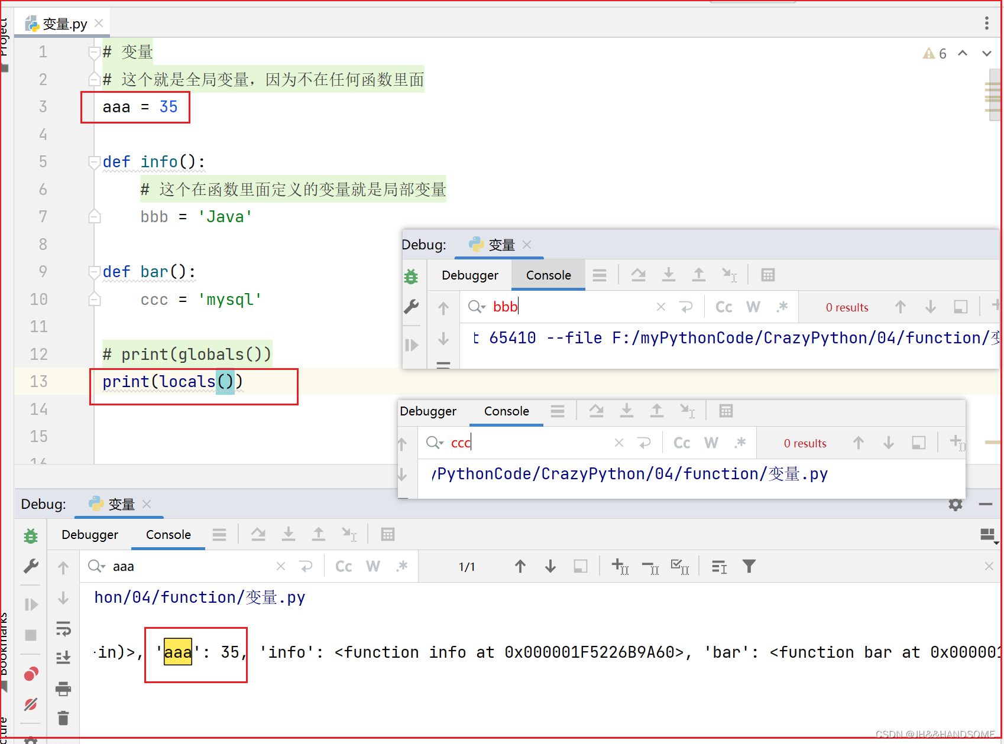The width and height of the screenshot is (1004, 744).
Task: Show execution point in the bottom debug toolbar
Action: pyautogui.click(x=219, y=535)
